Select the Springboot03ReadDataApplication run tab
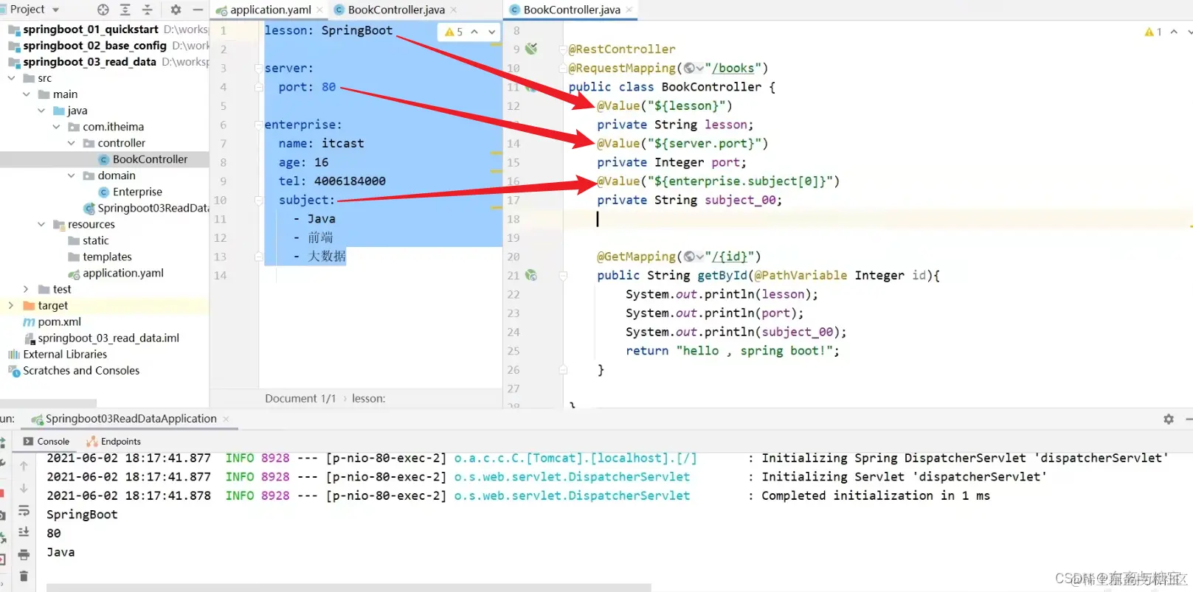The width and height of the screenshot is (1193, 592). coord(131,419)
